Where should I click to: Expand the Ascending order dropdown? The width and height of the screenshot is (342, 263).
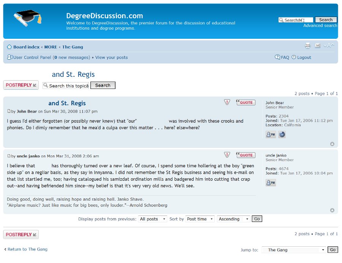coord(233,219)
